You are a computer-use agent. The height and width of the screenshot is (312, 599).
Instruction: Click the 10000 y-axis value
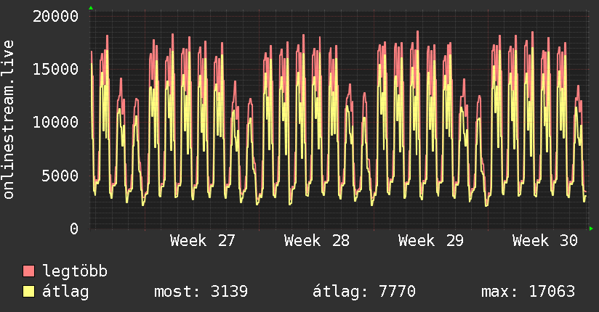(x=55, y=123)
